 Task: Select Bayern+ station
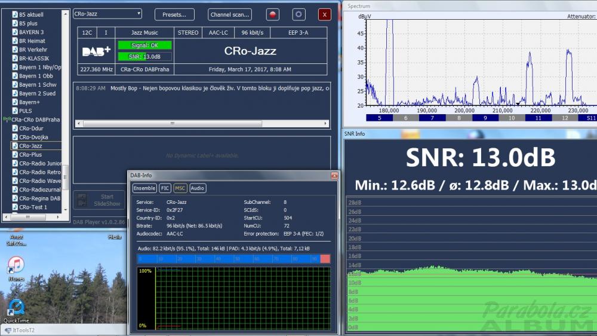tap(29, 102)
